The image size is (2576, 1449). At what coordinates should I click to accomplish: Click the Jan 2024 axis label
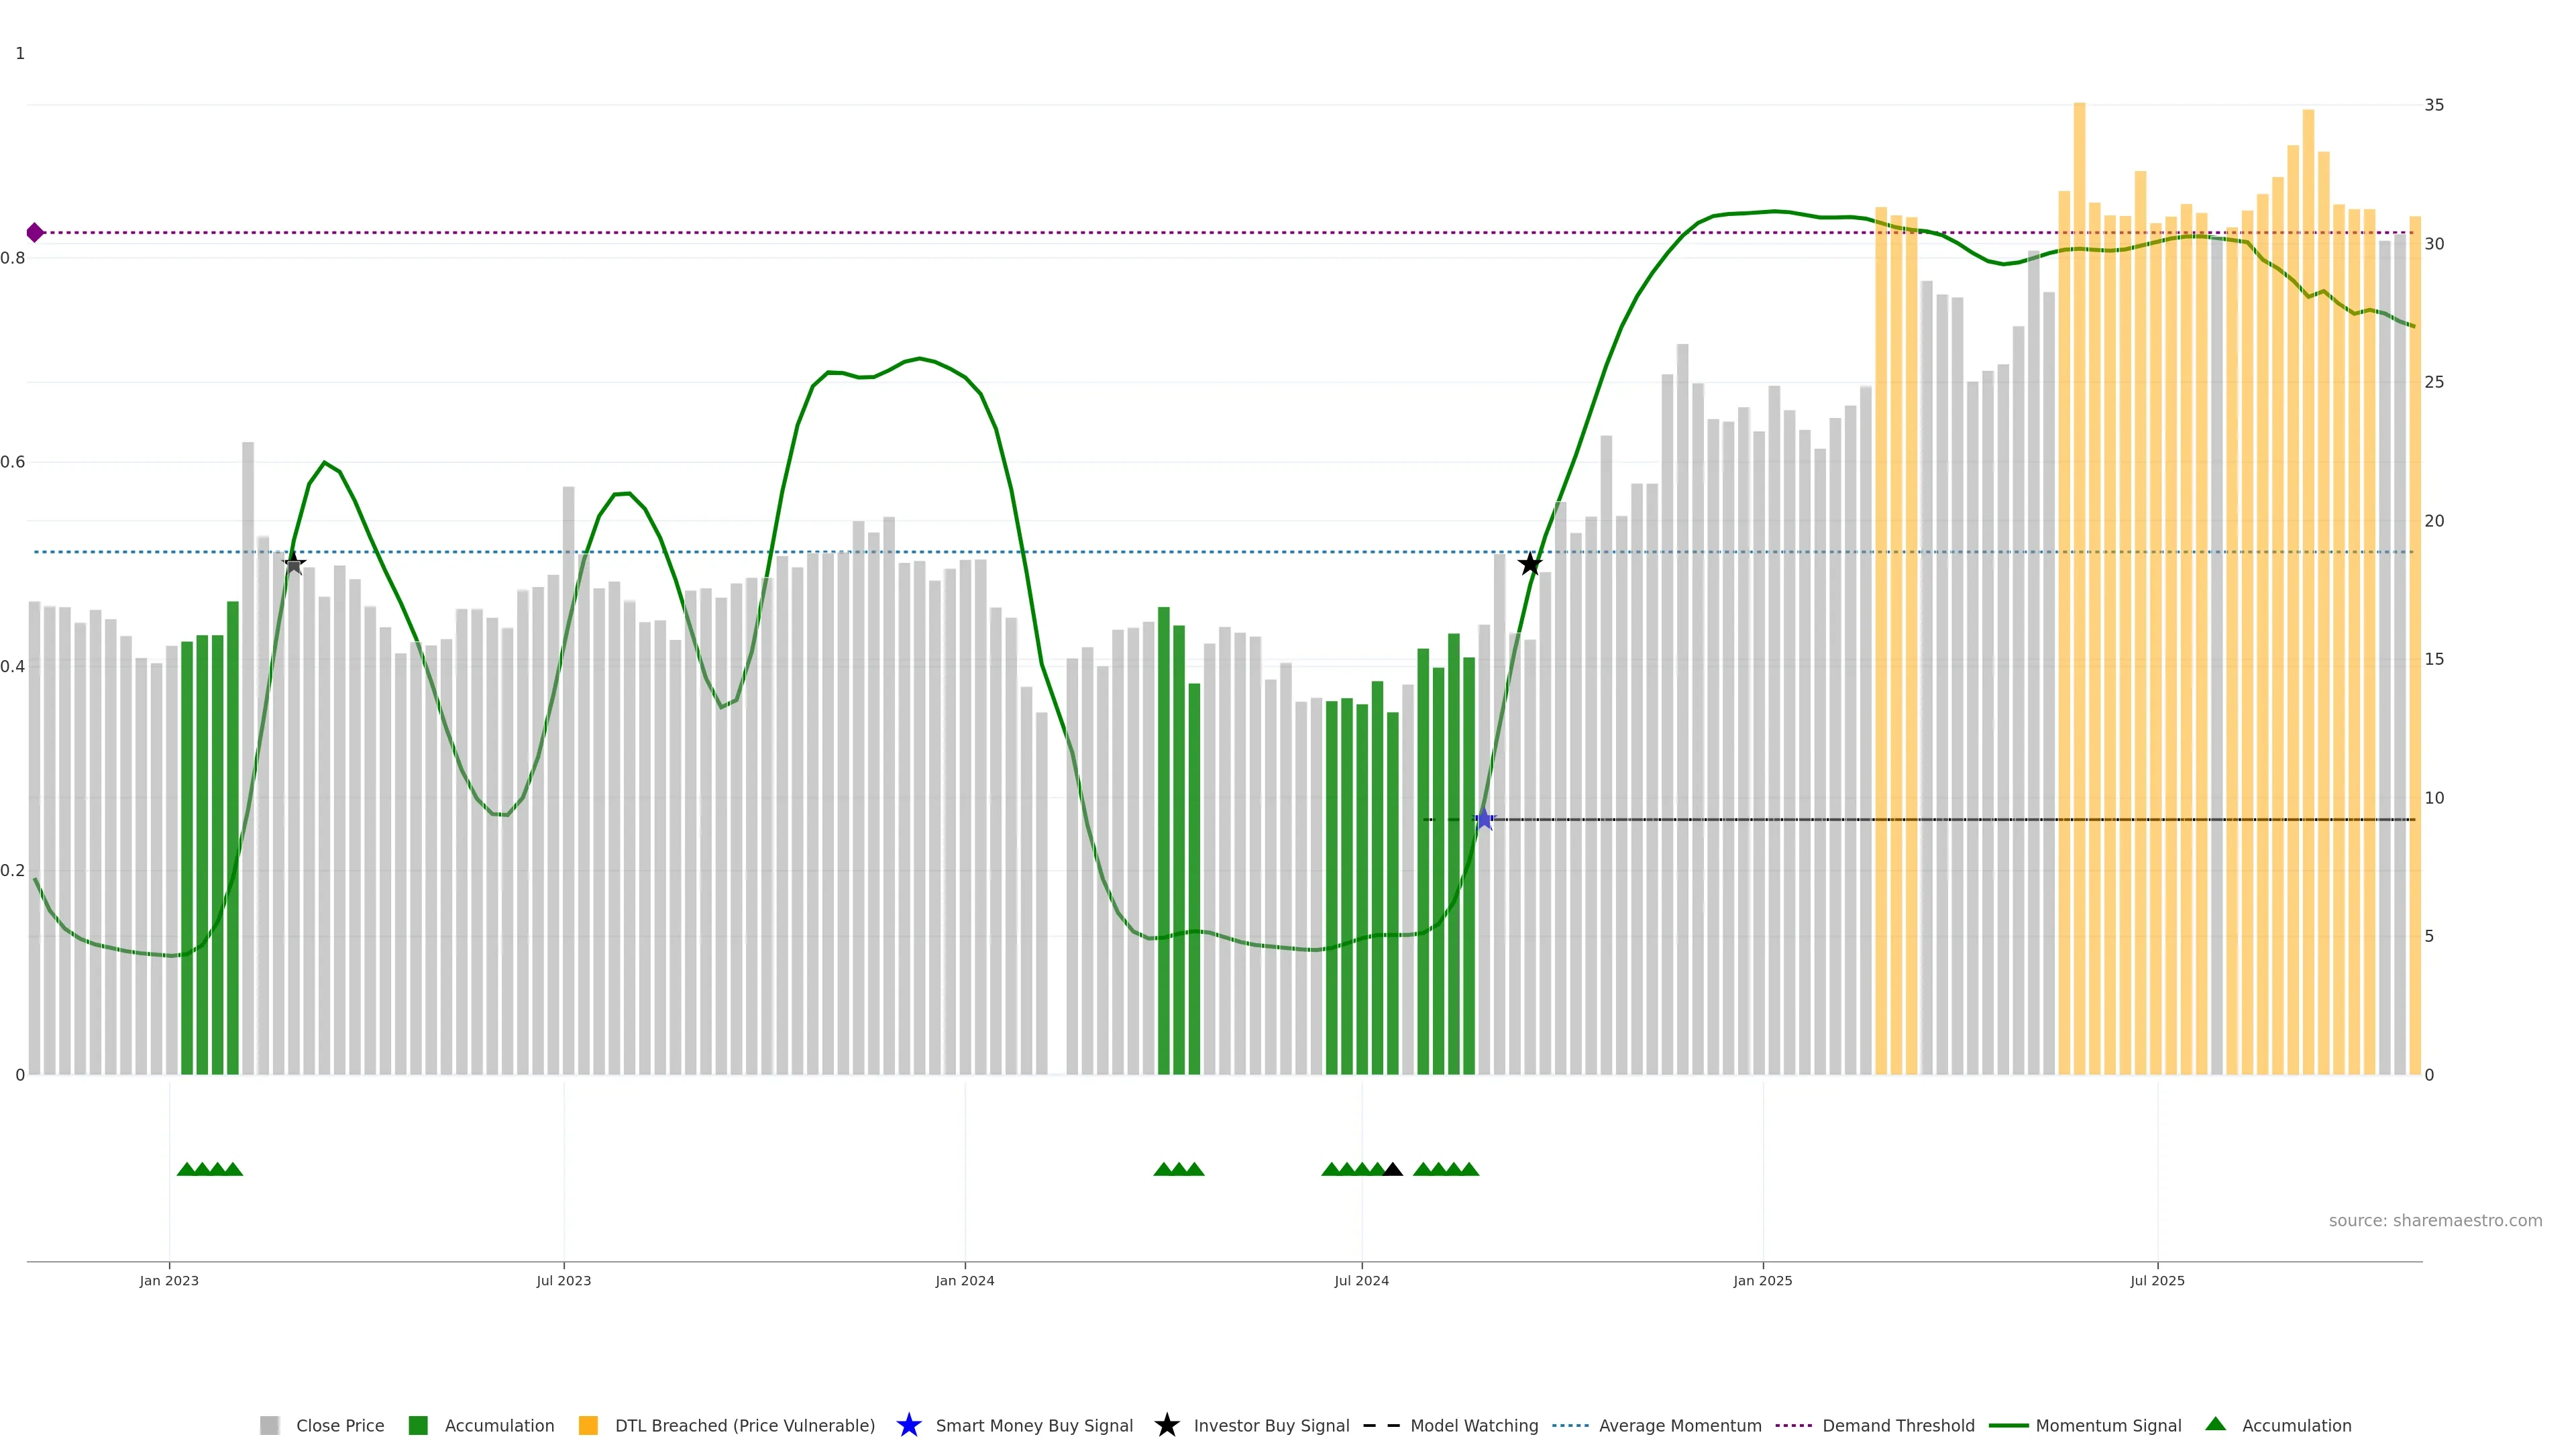[964, 1280]
